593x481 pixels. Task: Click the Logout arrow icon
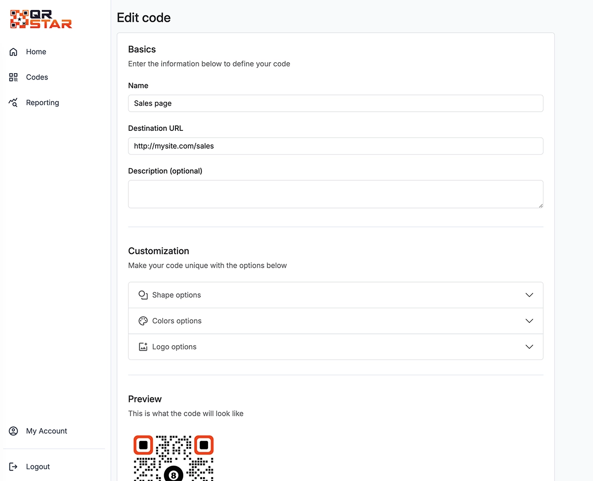[13, 466]
